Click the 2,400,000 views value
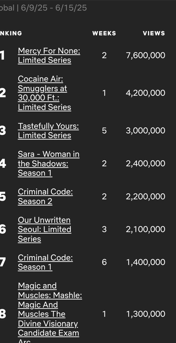 [x=145, y=164]
